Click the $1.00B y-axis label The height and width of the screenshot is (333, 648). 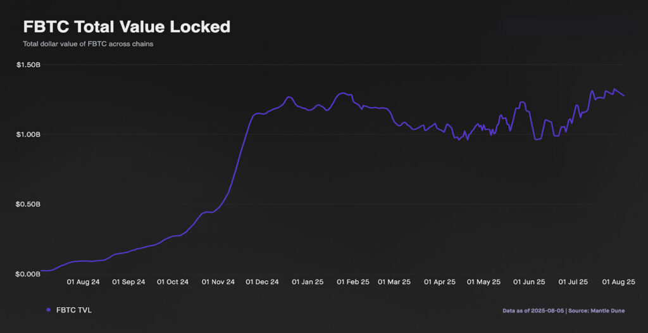pyautogui.click(x=28, y=134)
